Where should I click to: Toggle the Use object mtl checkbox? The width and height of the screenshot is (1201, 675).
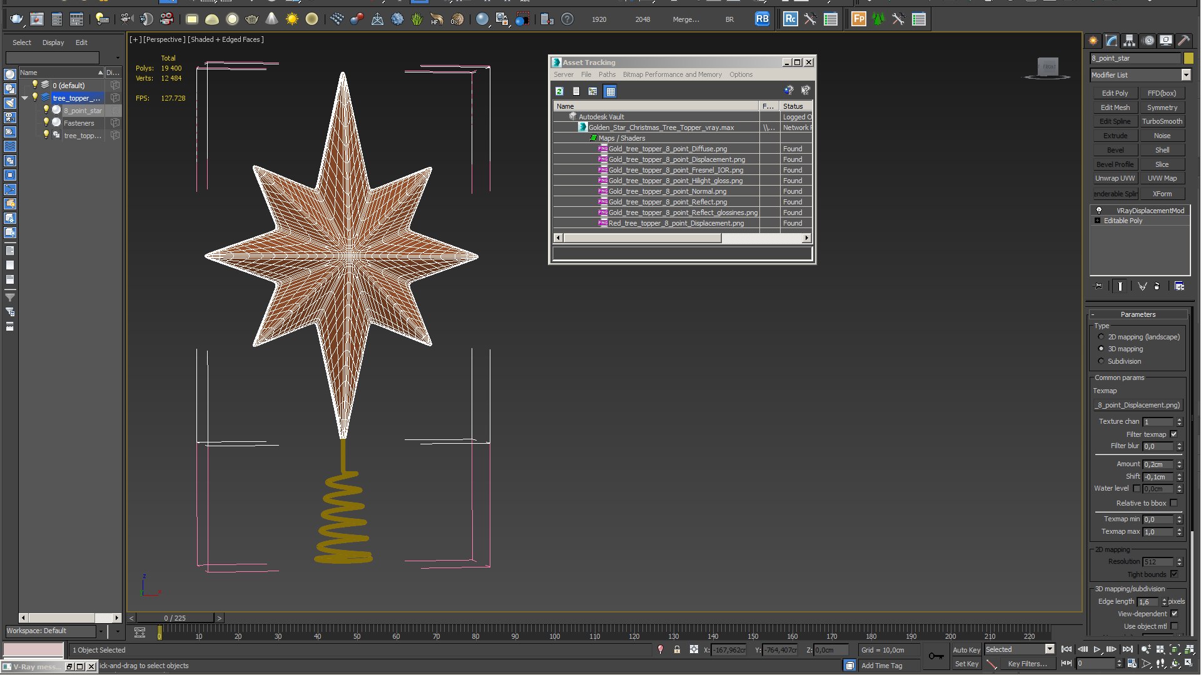coord(1174,626)
